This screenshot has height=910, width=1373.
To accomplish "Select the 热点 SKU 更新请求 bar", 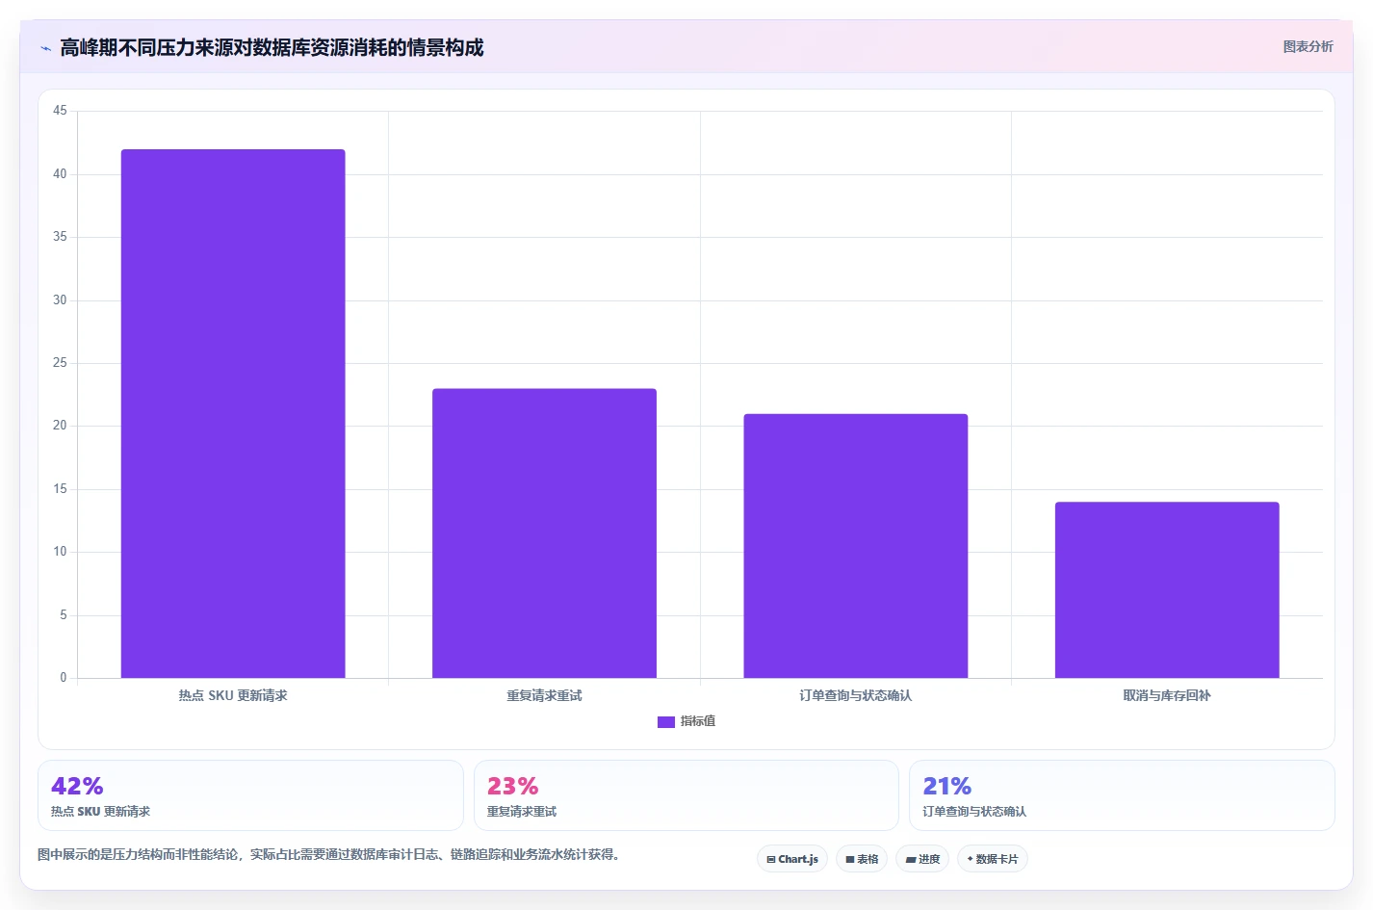I will coord(233,413).
